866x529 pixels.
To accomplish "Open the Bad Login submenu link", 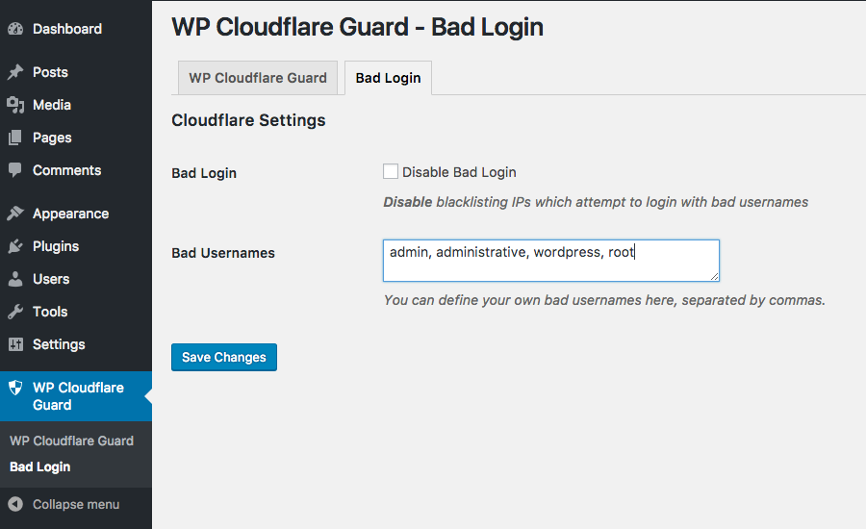I will pos(39,467).
